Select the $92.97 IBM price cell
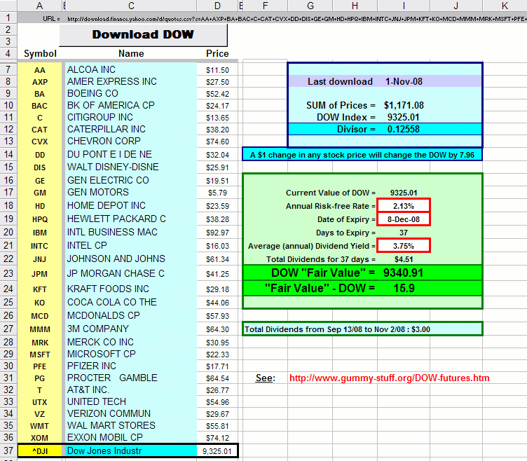The width and height of the screenshot is (527, 461). click(217, 232)
